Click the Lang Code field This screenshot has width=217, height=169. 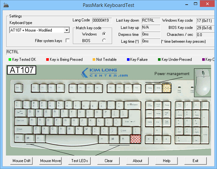tap(103, 21)
